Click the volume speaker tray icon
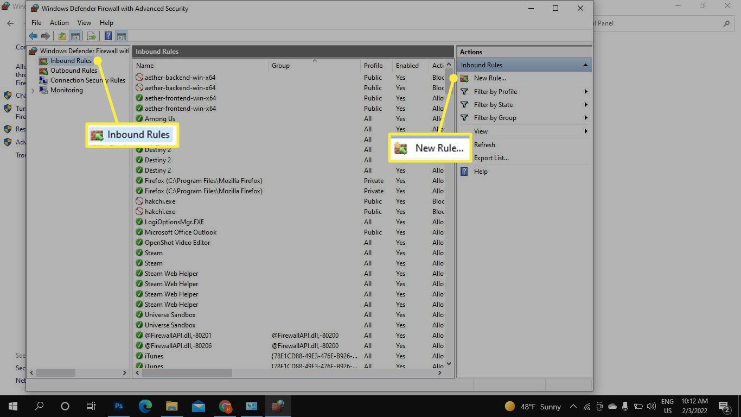Image resolution: width=741 pixels, height=417 pixels. tap(651, 406)
